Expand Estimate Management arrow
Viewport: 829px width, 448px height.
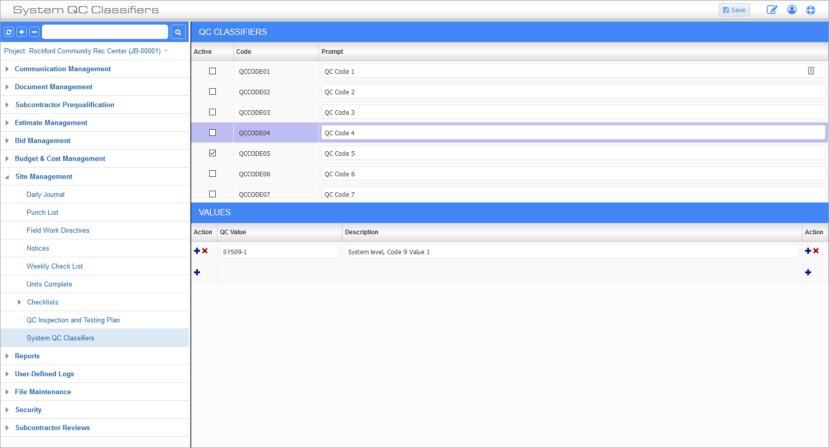[7, 123]
